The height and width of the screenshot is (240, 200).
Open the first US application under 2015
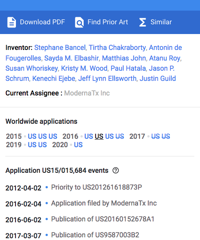(x=32, y=137)
